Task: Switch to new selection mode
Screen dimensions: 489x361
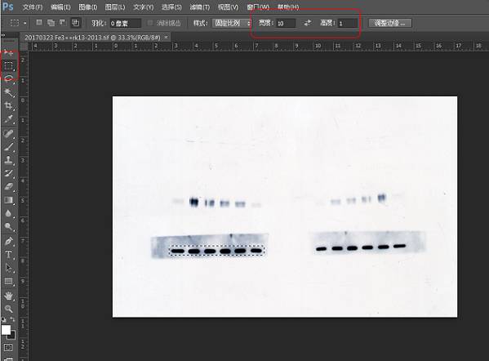Action: (x=39, y=23)
